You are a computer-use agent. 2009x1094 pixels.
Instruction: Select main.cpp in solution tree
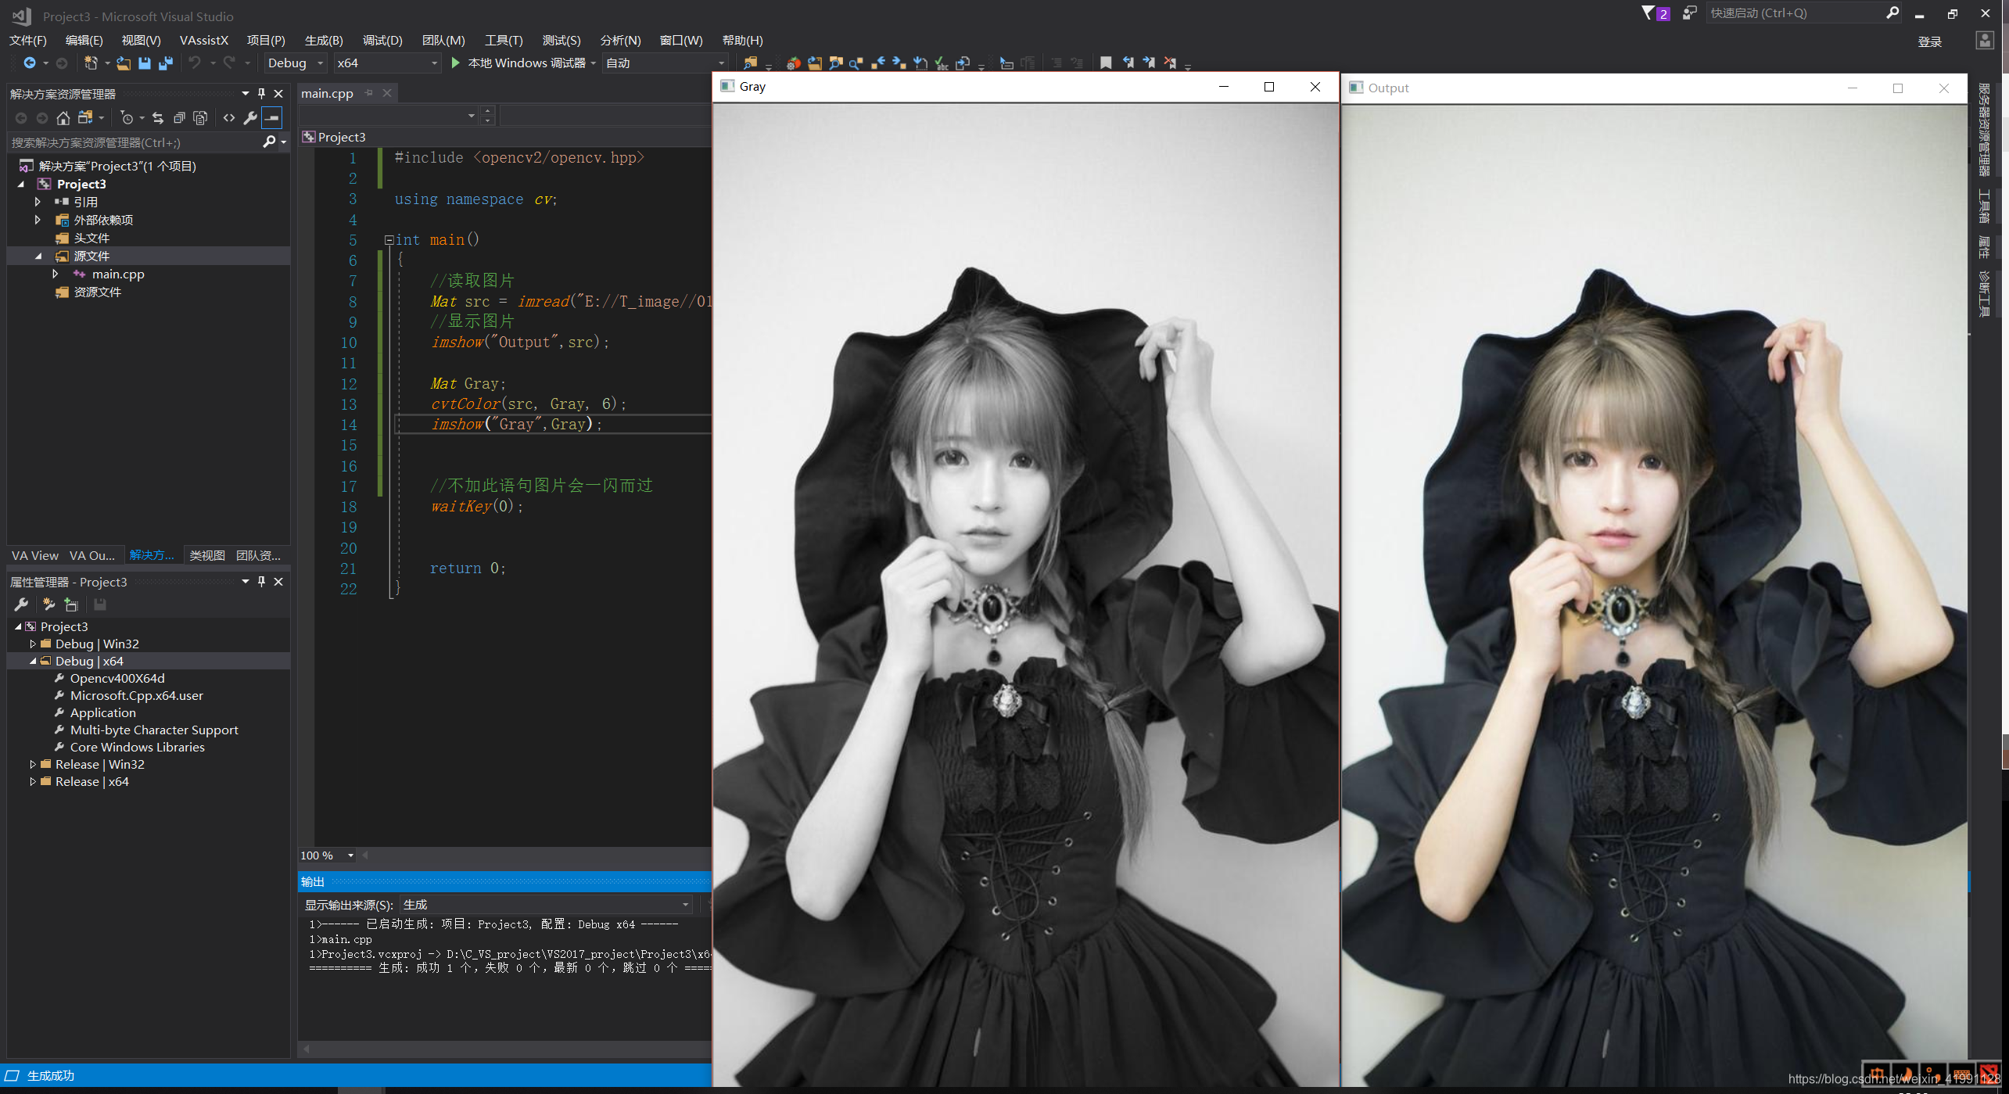tap(118, 274)
